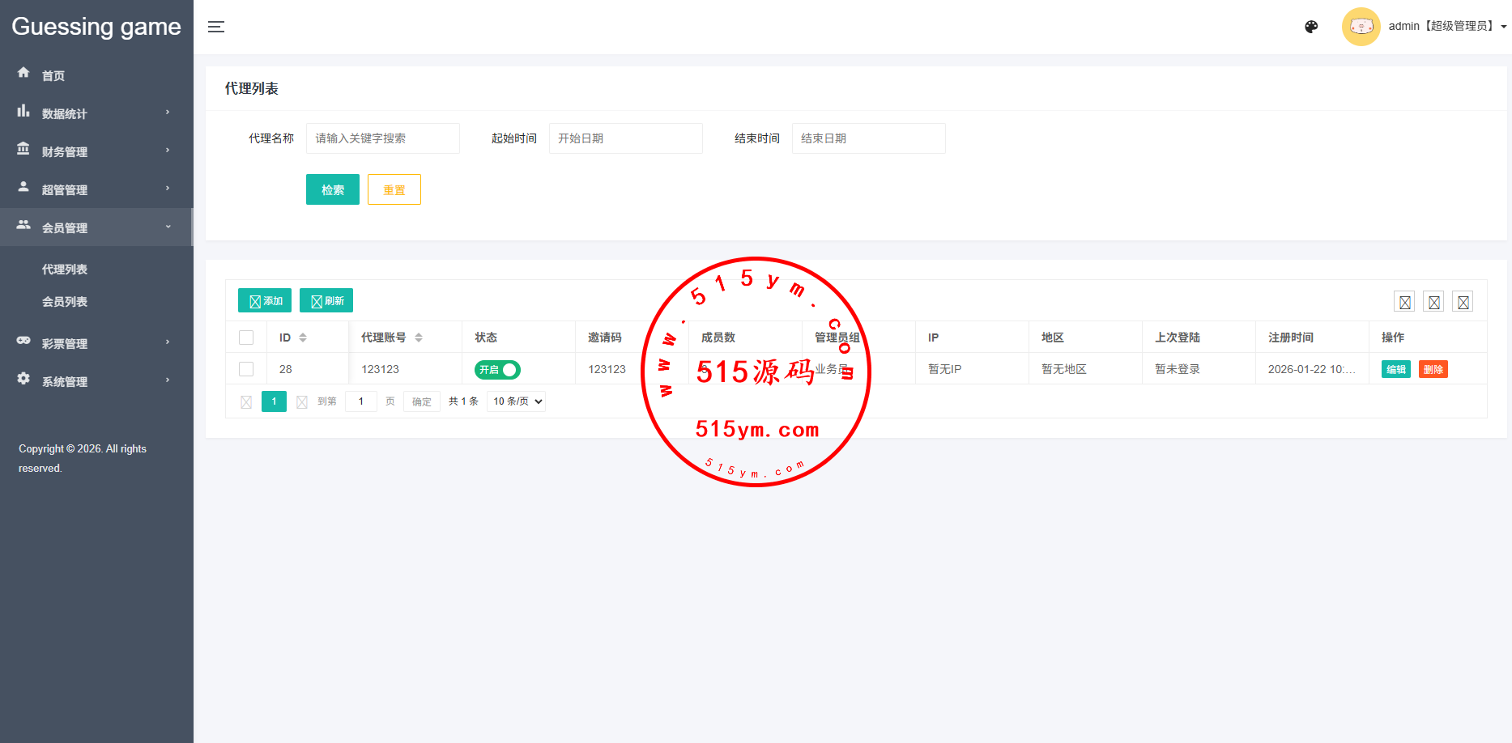1512x743 pixels.
Task: Open the admin user dropdown menu
Action: point(1446,27)
